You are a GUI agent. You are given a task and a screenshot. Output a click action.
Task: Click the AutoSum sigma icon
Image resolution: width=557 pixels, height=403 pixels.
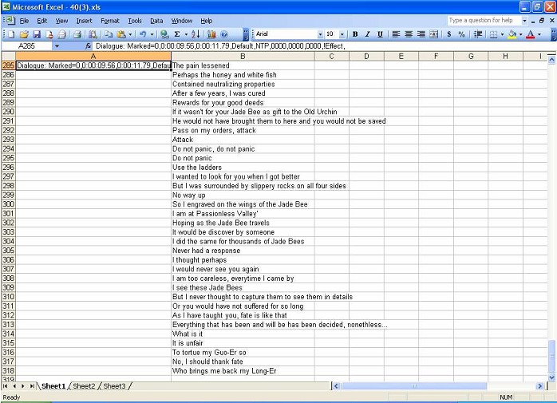177,34
